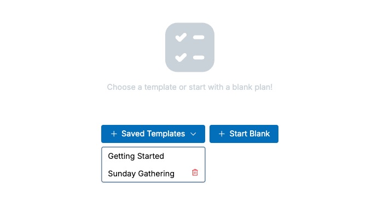This screenshot has height=218, width=372.
Task: Tap the upper checkmark in the checklist graphic
Action: (x=181, y=37)
